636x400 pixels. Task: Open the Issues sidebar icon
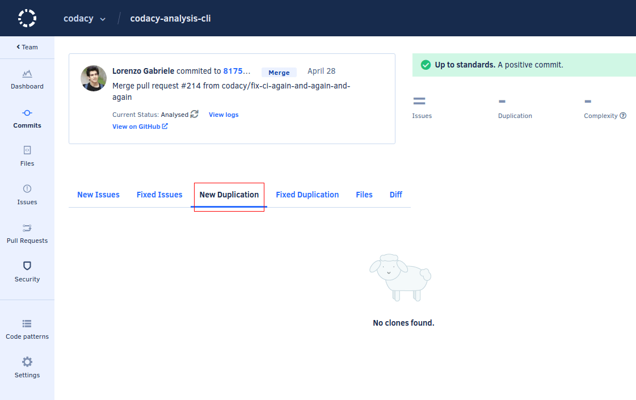tap(27, 189)
